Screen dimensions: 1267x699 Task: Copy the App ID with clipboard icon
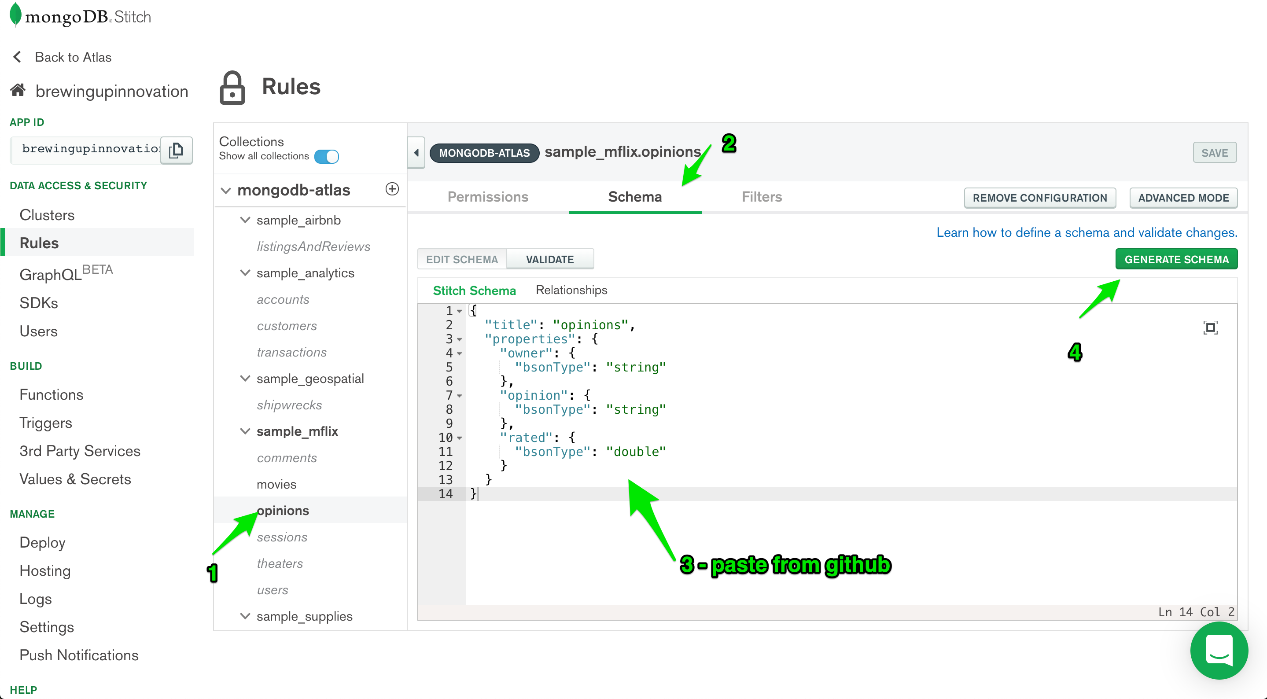pos(176,150)
